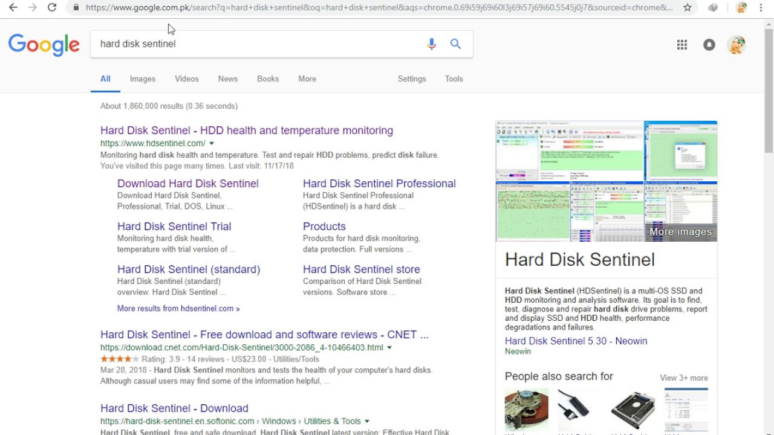The height and width of the screenshot is (435, 774).
Task: Open Chrome profile avatar in toolbar
Action: pyautogui.click(x=741, y=7)
